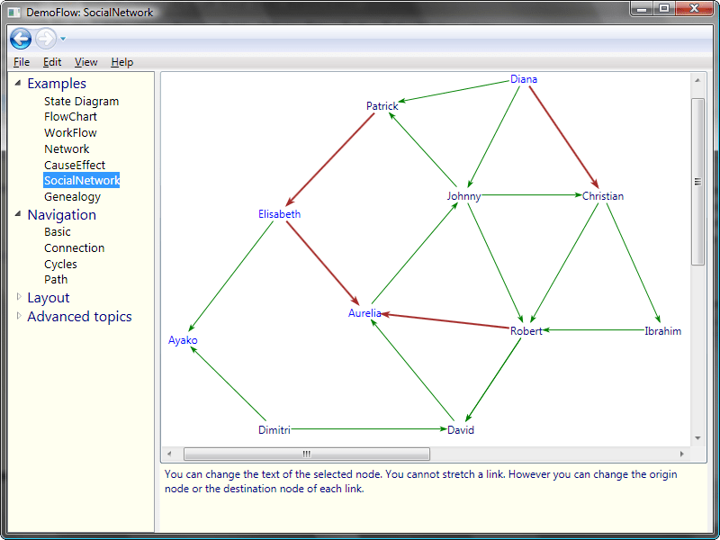Click the horizontal scrollbar thumb
Image resolution: width=720 pixels, height=540 pixels.
click(x=306, y=454)
